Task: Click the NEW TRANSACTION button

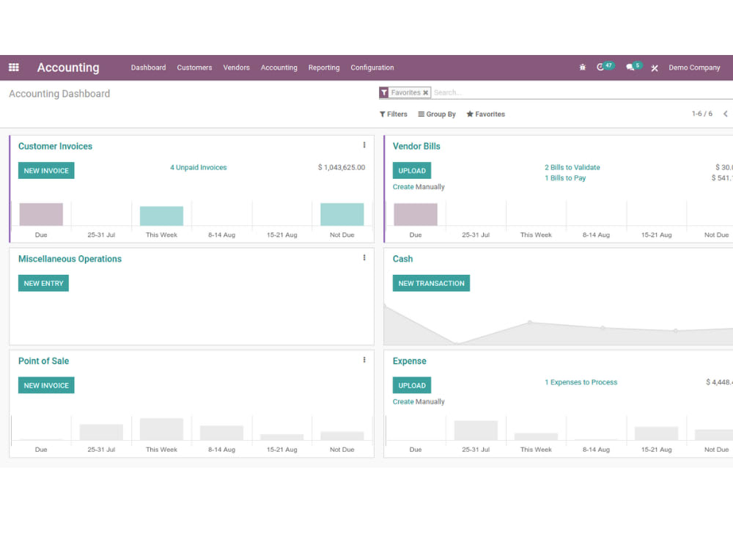Action: coord(431,283)
